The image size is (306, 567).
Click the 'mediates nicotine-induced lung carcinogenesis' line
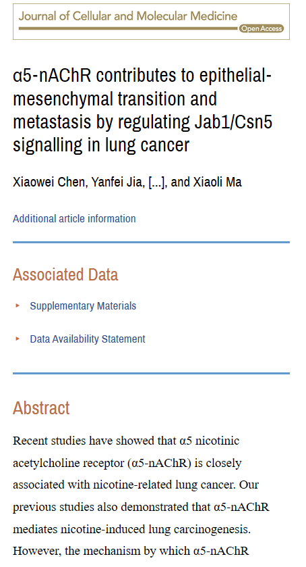131,529
